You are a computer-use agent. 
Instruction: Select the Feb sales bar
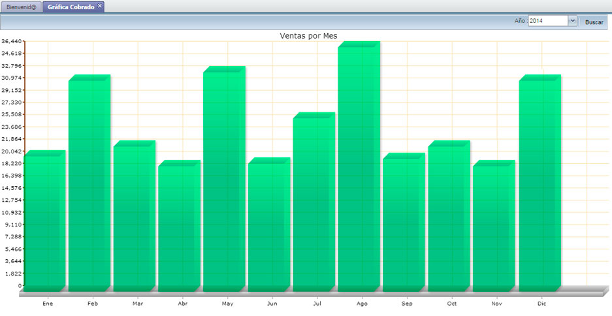point(88,185)
